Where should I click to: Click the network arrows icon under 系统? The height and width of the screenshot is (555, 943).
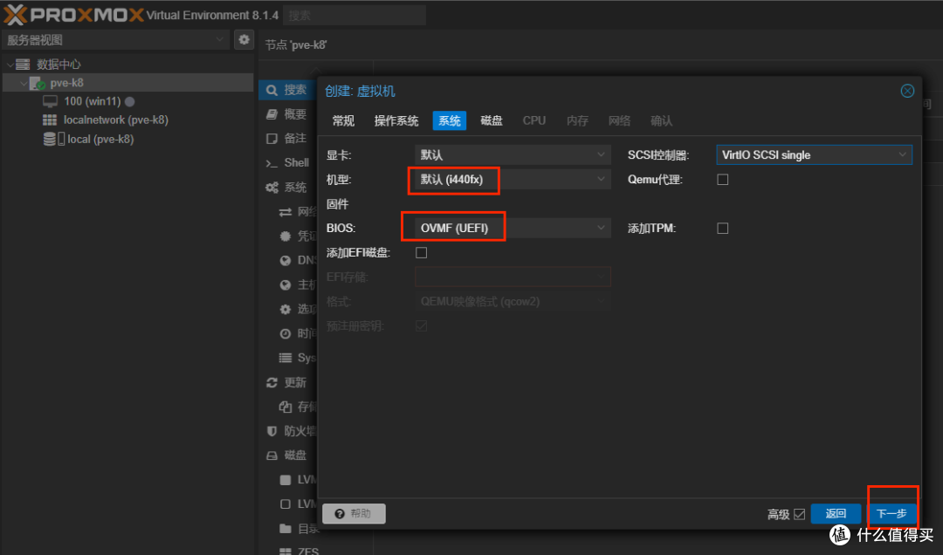[x=285, y=212]
